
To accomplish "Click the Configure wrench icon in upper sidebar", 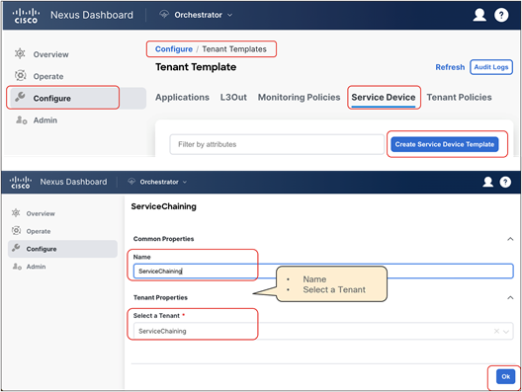I will click(x=20, y=97).
